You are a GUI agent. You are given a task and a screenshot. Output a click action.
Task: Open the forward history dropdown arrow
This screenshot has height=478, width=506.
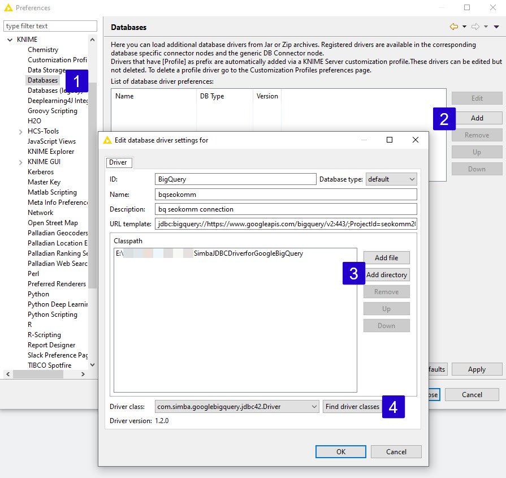(x=486, y=27)
